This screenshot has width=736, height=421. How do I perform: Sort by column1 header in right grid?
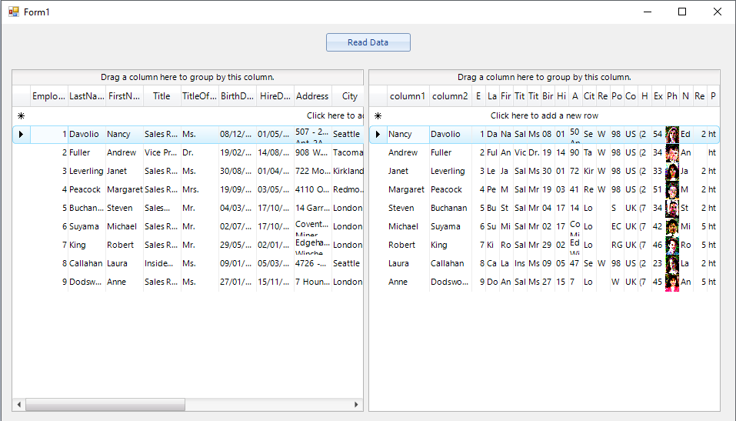(x=408, y=96)
